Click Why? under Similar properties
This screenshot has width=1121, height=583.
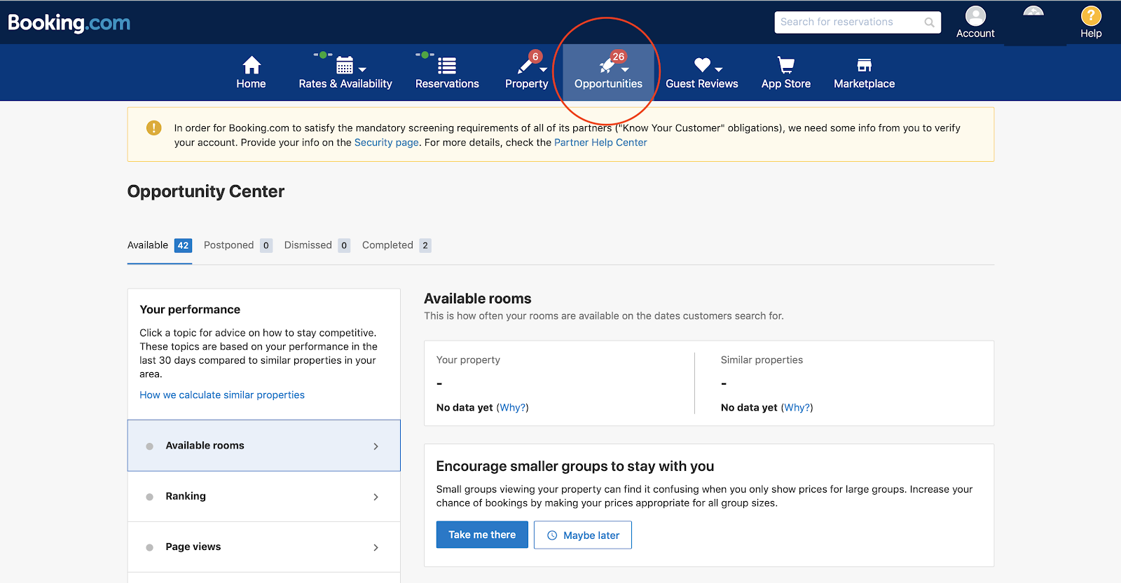click(x=797, y=407)
